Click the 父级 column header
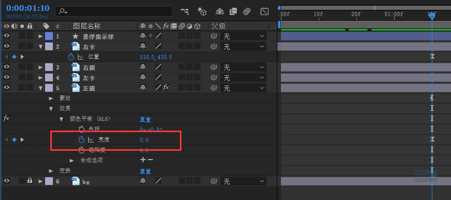This screenshot has height=200, width=451. pos(219,26)
